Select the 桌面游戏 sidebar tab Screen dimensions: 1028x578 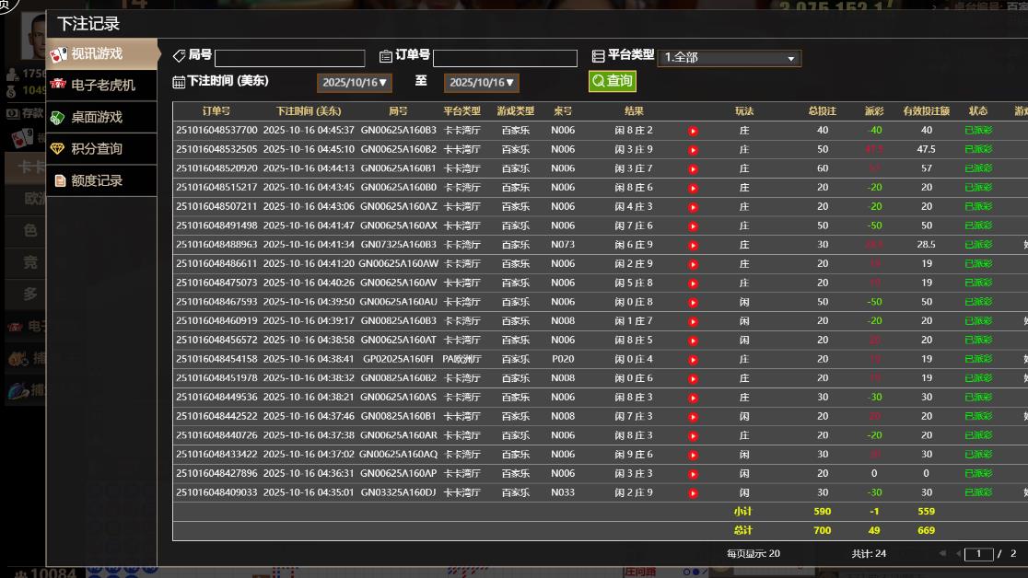[96, 118]
